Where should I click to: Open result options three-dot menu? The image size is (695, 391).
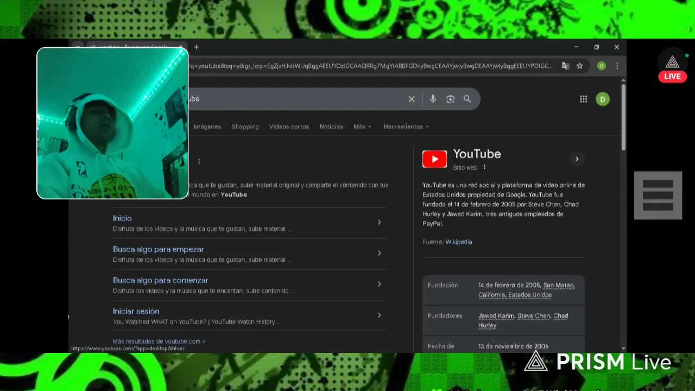[199, 161]
